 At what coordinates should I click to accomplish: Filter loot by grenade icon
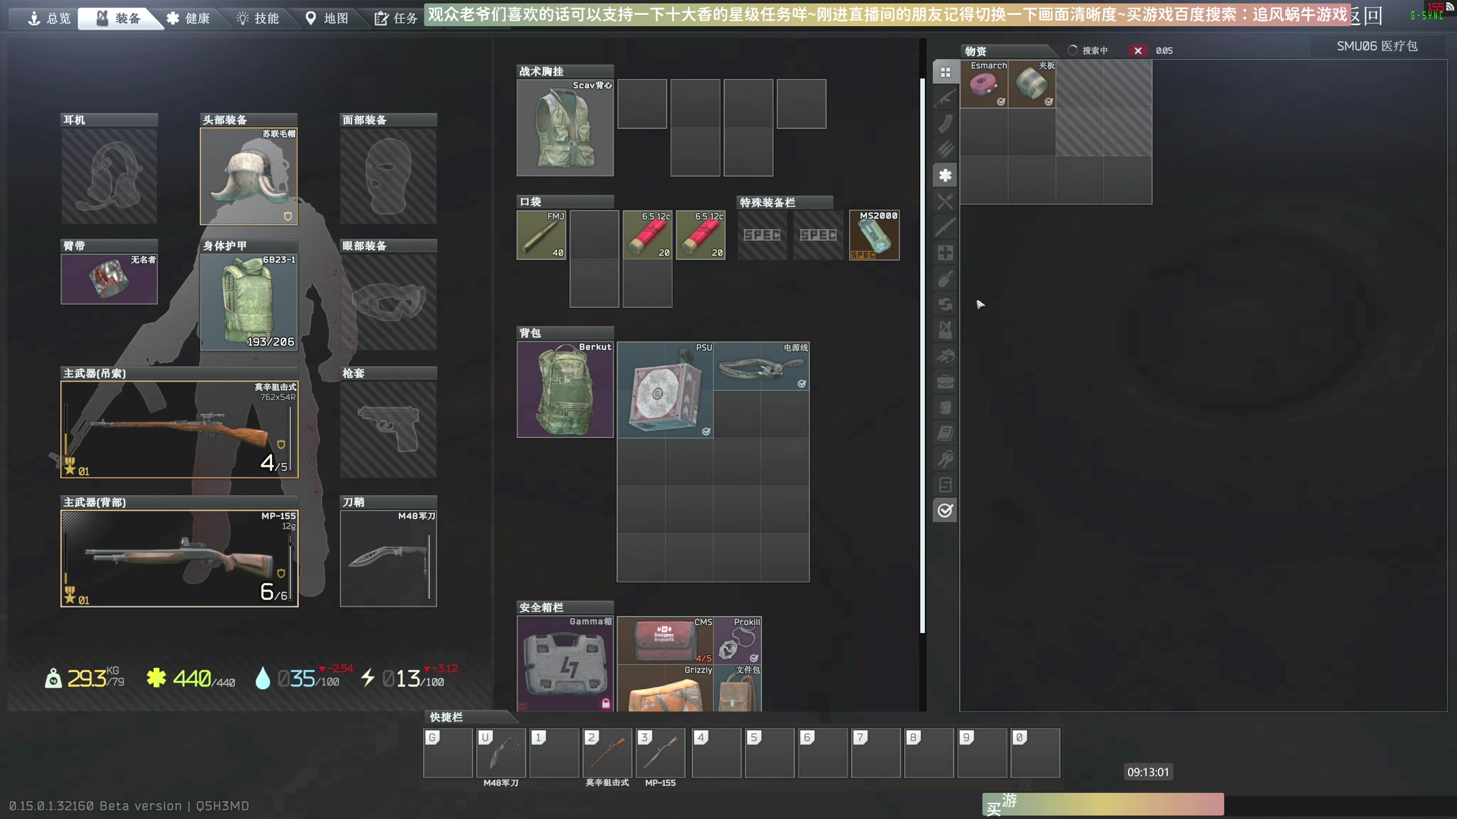(945, 279)
